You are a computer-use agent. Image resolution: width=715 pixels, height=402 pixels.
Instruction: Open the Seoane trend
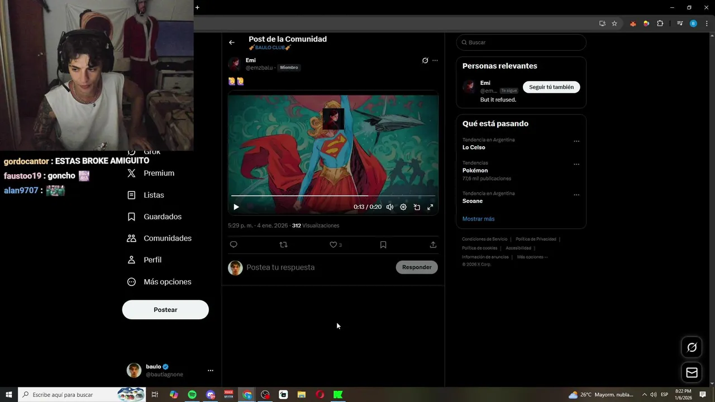[473, 201]
